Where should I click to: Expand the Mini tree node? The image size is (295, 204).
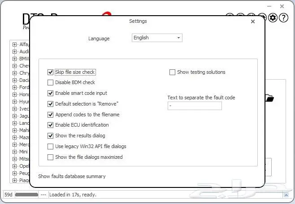15,152
